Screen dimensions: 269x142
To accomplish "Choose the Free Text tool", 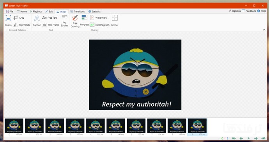I will [50, 18].
